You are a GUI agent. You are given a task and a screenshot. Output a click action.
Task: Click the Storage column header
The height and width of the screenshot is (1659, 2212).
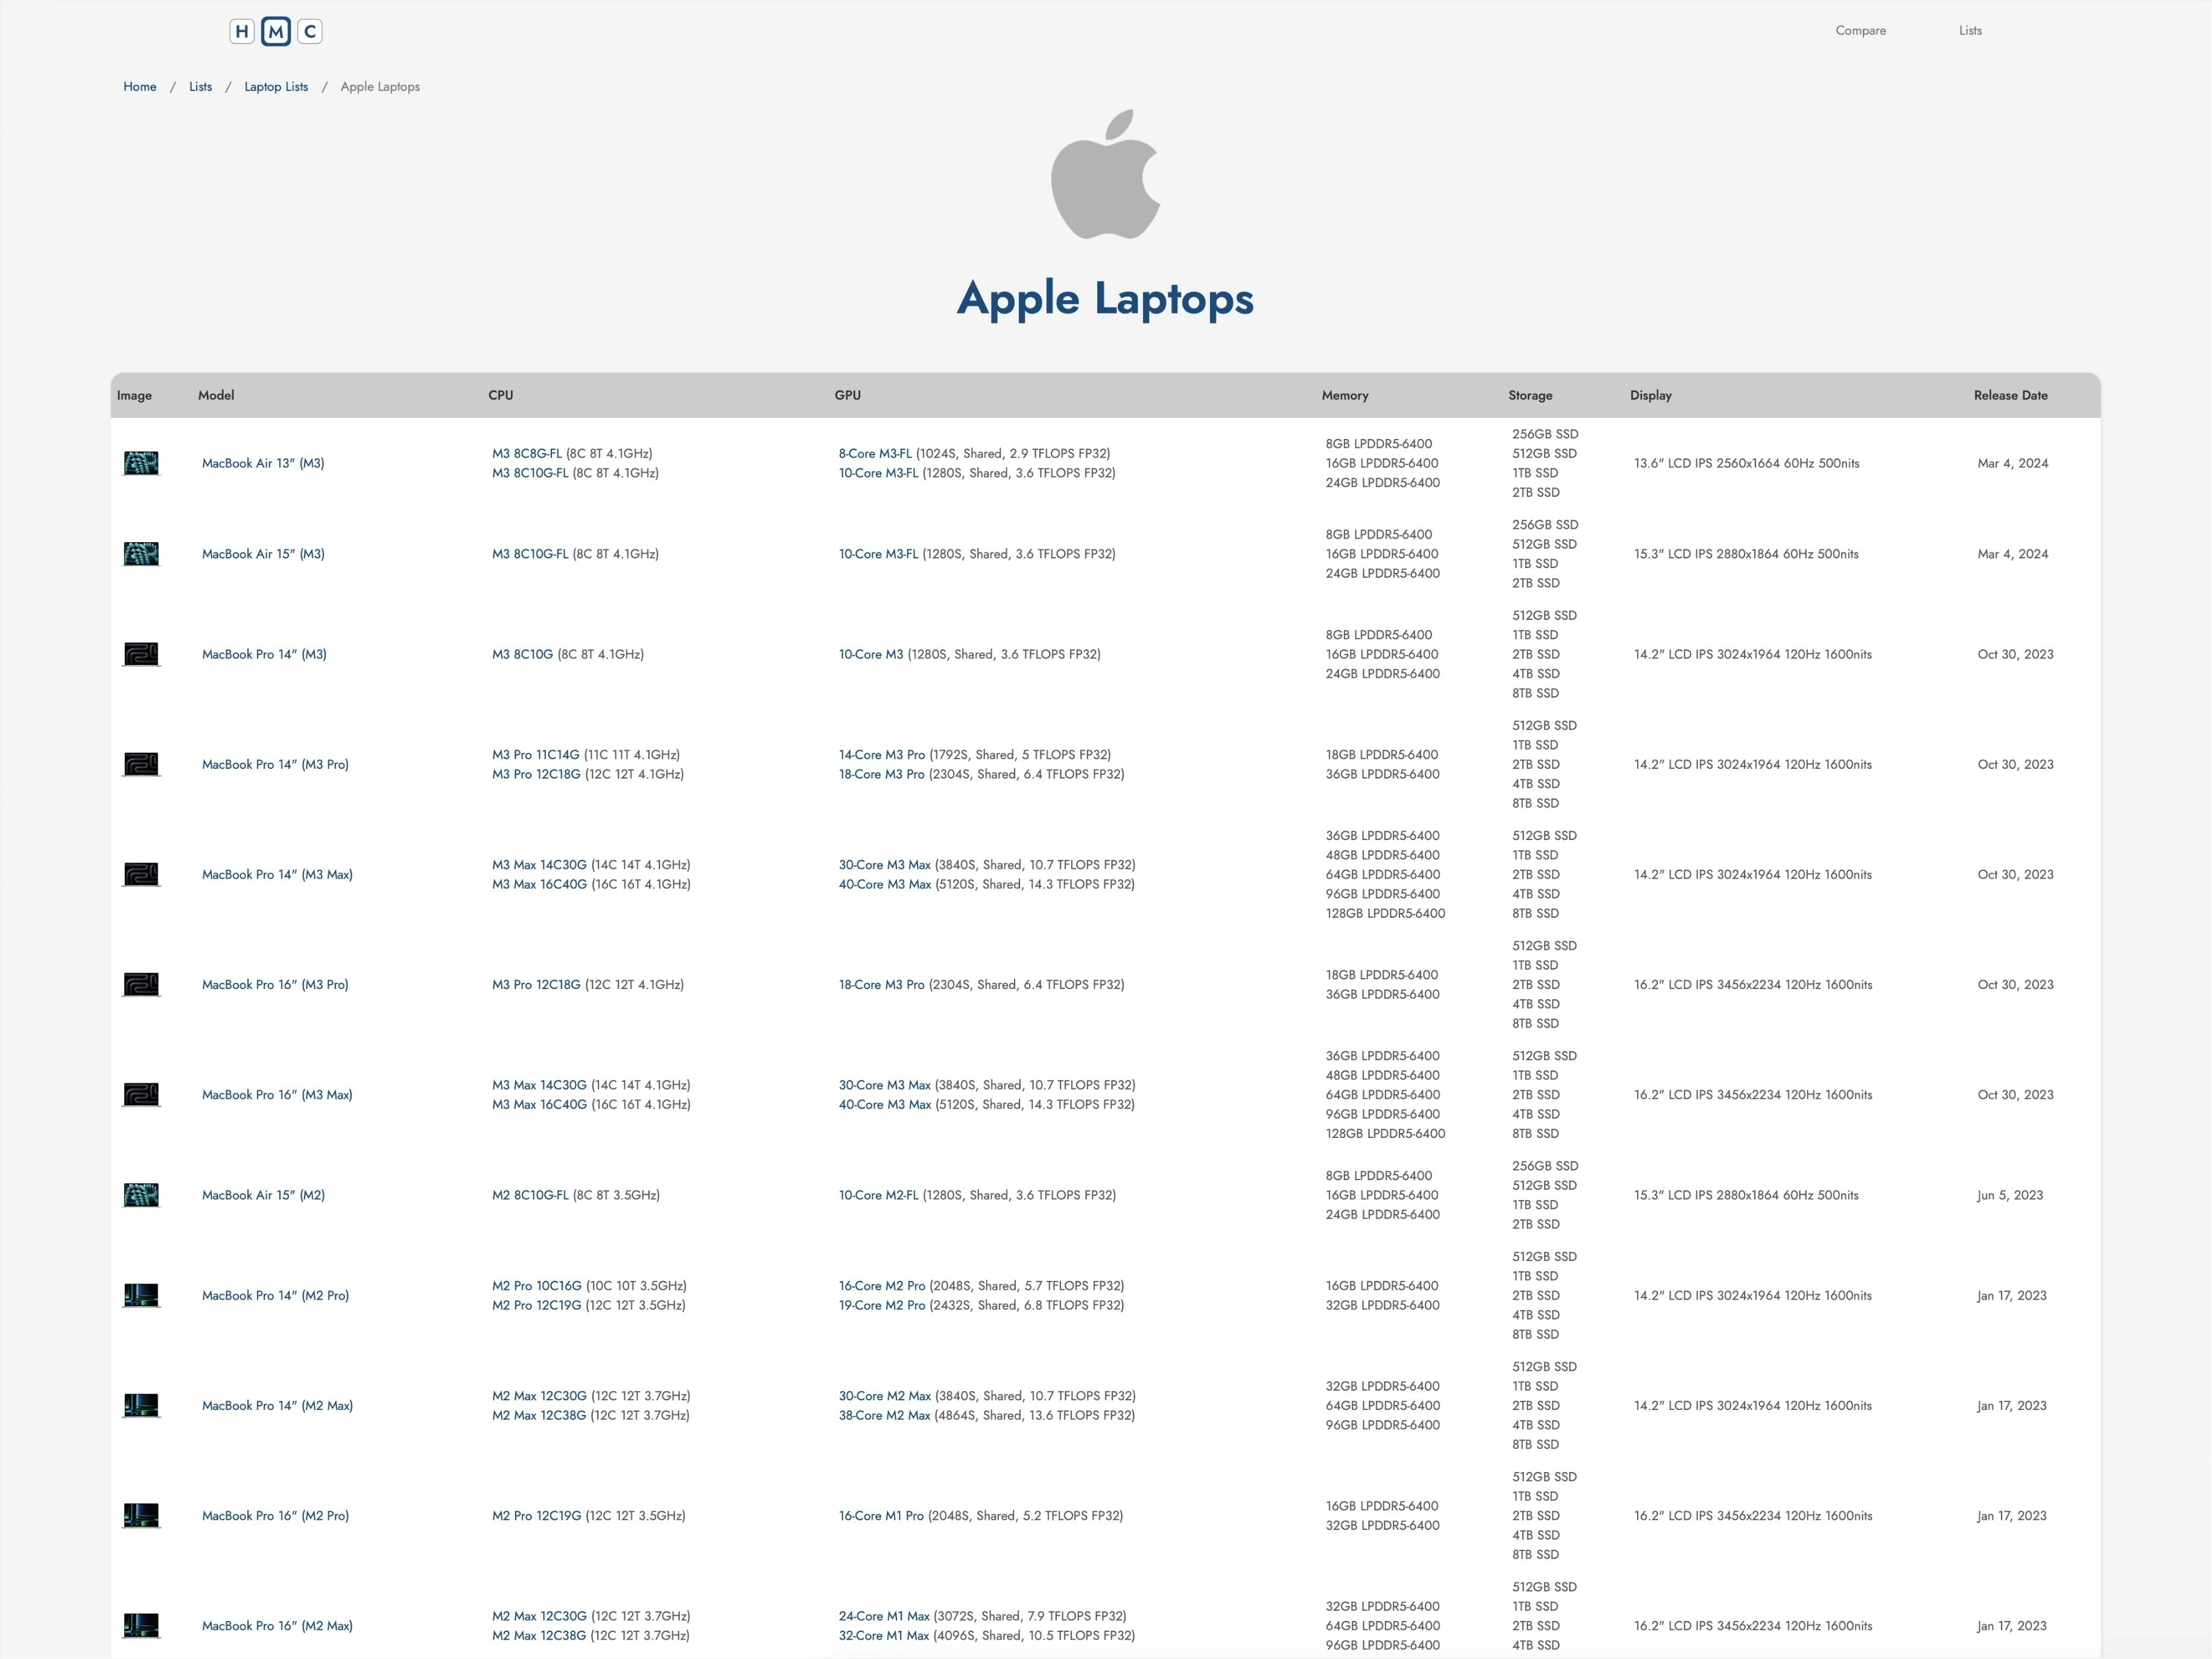coord(1530,395)
